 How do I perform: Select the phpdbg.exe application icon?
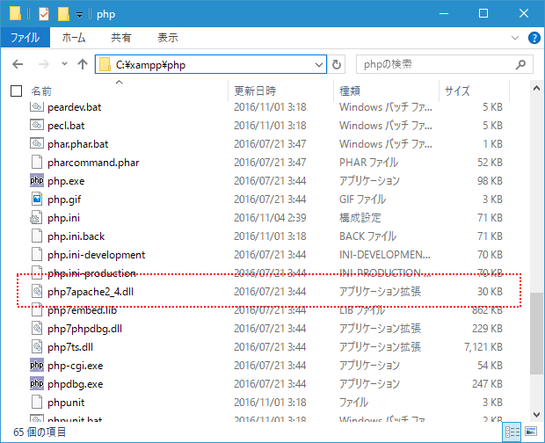click(x=37, y=383)
